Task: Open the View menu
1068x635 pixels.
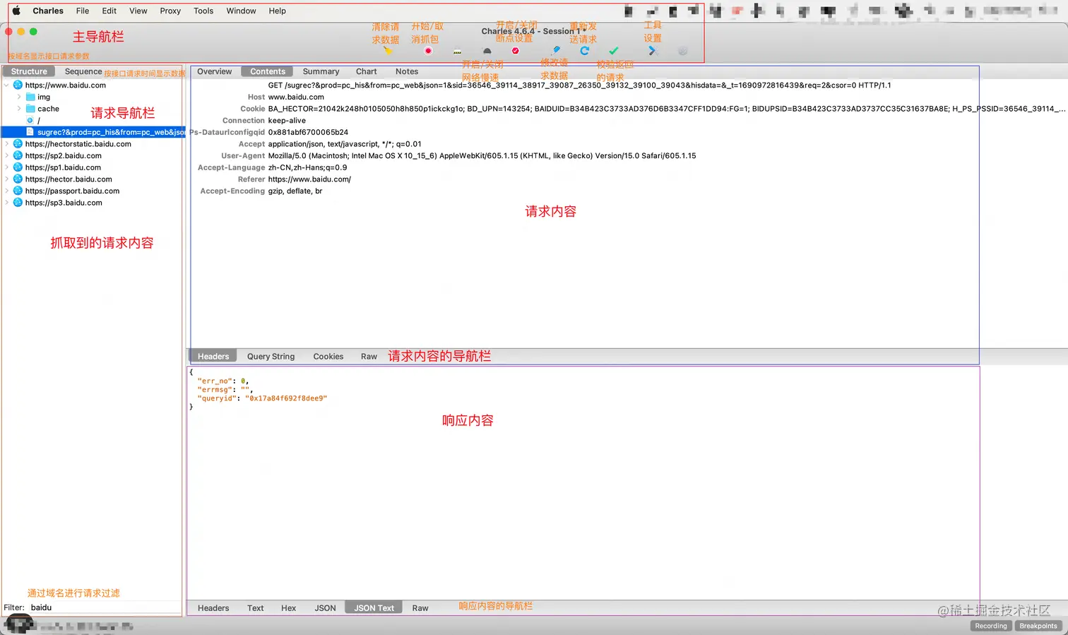Action: coord(138,11)
